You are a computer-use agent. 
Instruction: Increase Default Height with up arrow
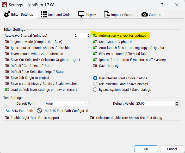tap(177, 102)
